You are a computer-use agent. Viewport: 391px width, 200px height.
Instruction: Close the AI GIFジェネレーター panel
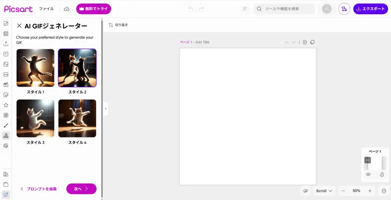pos(19,26)
